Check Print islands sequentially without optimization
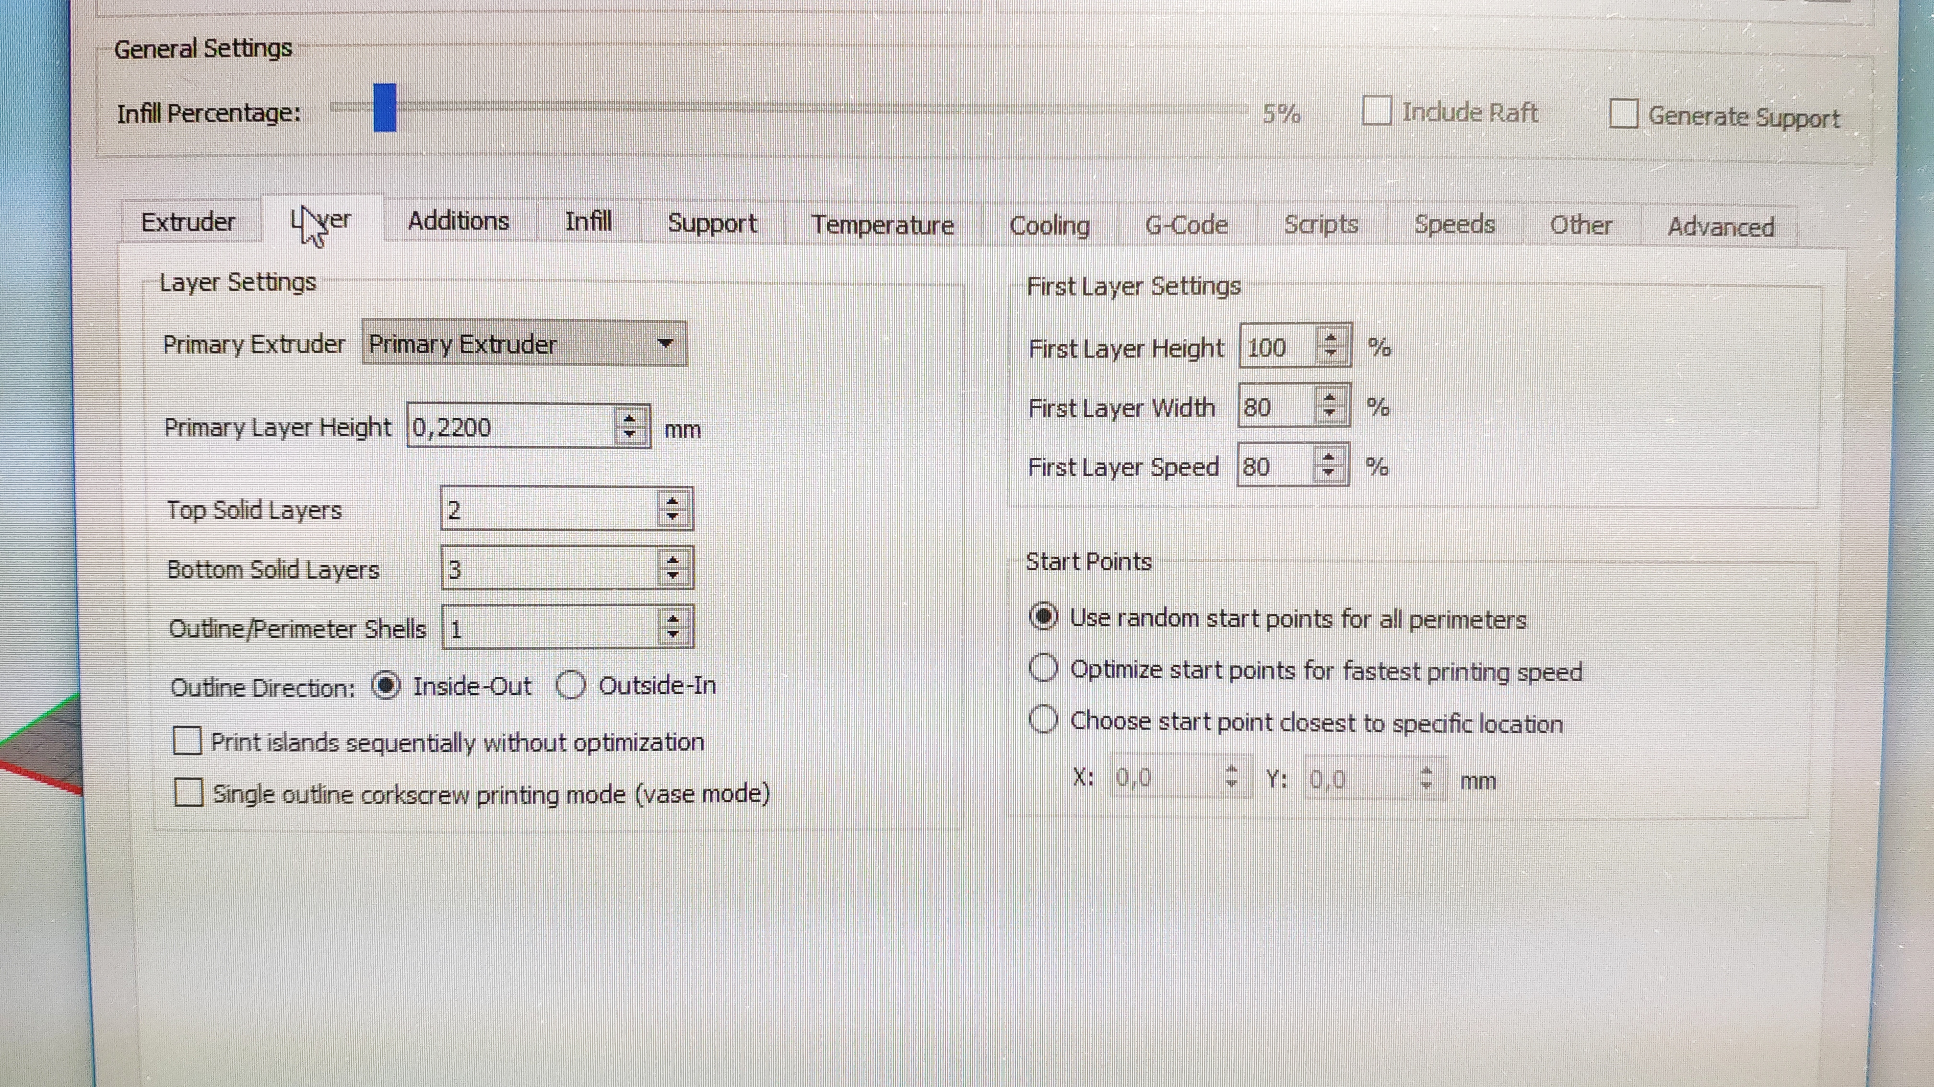1934x1087 pixels. coord(187,741)
